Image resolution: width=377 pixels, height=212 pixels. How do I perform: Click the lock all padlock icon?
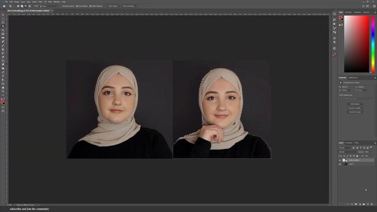[357, 156]
